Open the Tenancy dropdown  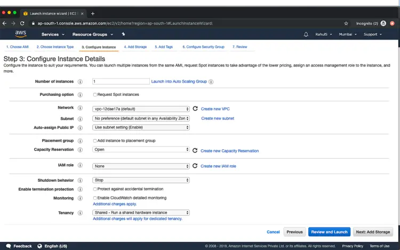pyautogui.click(x=141, y=213)
